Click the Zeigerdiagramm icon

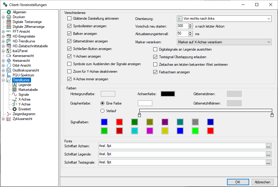point(9,114)
